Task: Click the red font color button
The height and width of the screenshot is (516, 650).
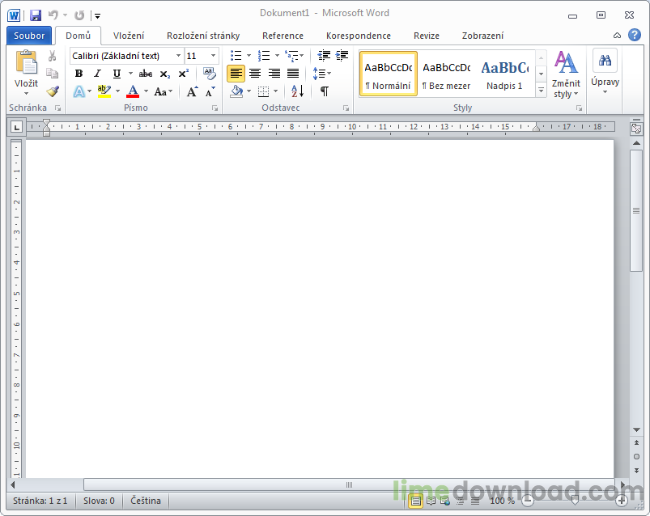Action: pyautogui.click(x=133, y=91)
